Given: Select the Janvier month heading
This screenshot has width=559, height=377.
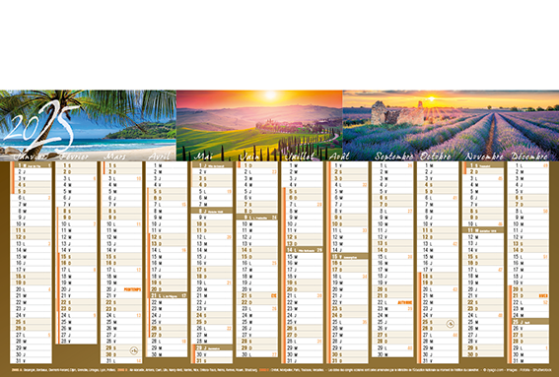Looking at the screenshot, I should pos(30,157).
